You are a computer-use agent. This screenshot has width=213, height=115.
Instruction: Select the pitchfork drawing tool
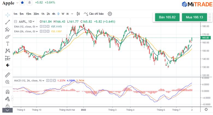[x=8, y=29]
